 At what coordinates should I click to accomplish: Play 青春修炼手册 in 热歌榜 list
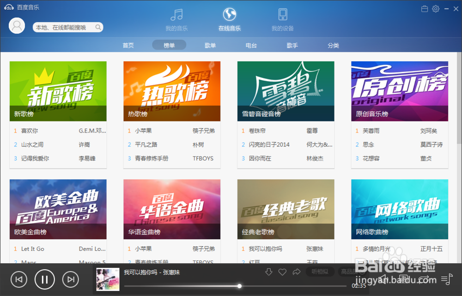[x=152, y=158]
